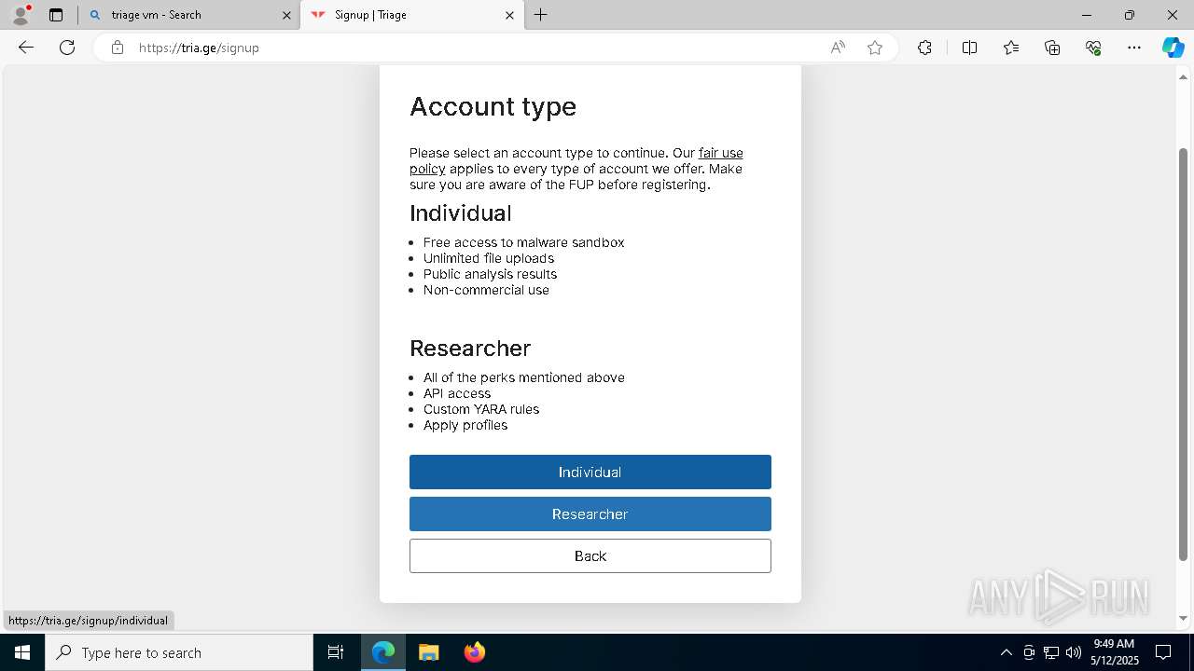Click the "Unlimited file uploads" bullet text
The image size is (1194, 671).
489,258
